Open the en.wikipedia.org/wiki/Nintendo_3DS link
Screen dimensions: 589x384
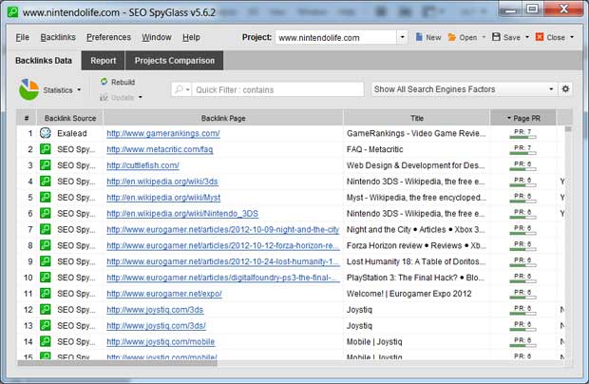pyautogui.click(x=182, y=214)
